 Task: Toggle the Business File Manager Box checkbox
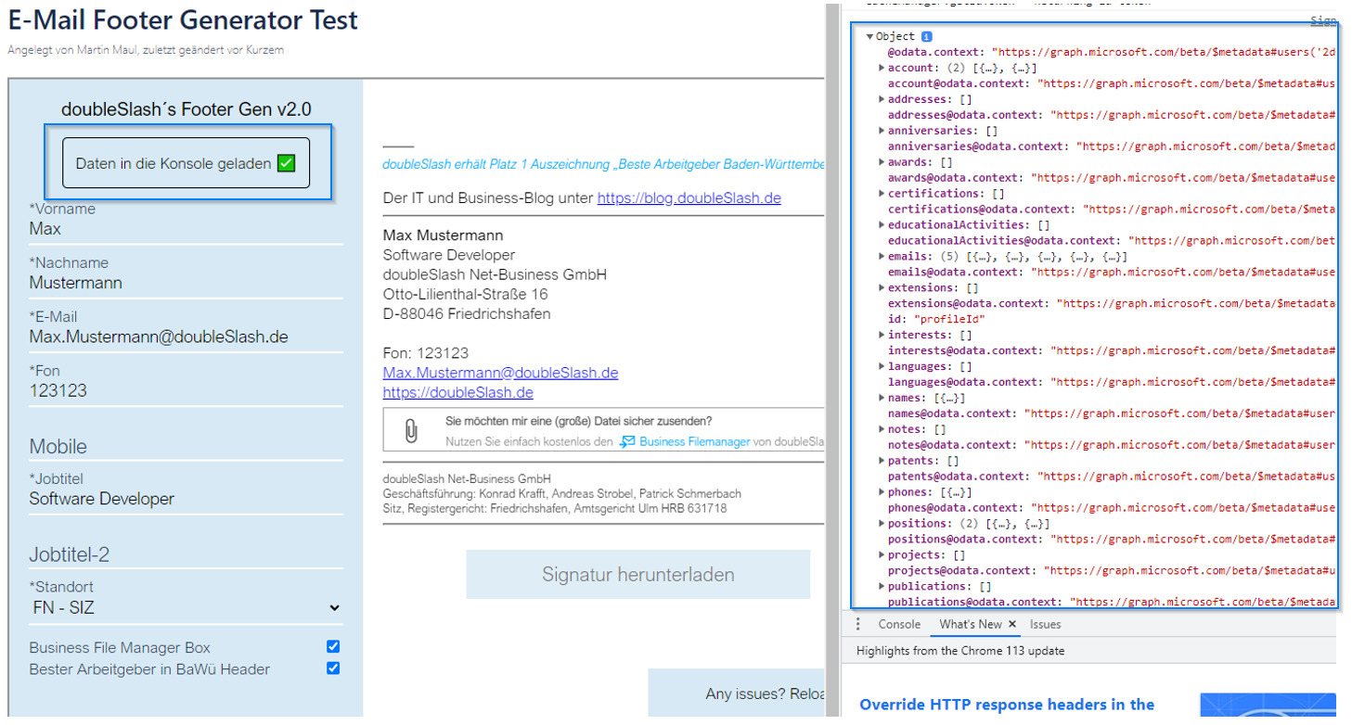333,647
